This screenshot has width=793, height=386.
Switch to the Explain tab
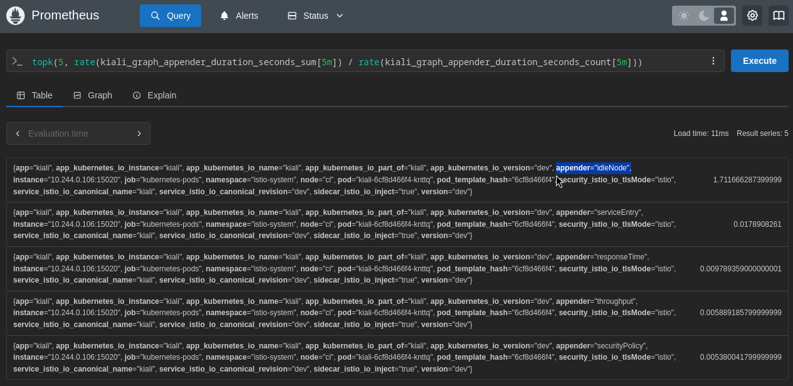point(154,95)
